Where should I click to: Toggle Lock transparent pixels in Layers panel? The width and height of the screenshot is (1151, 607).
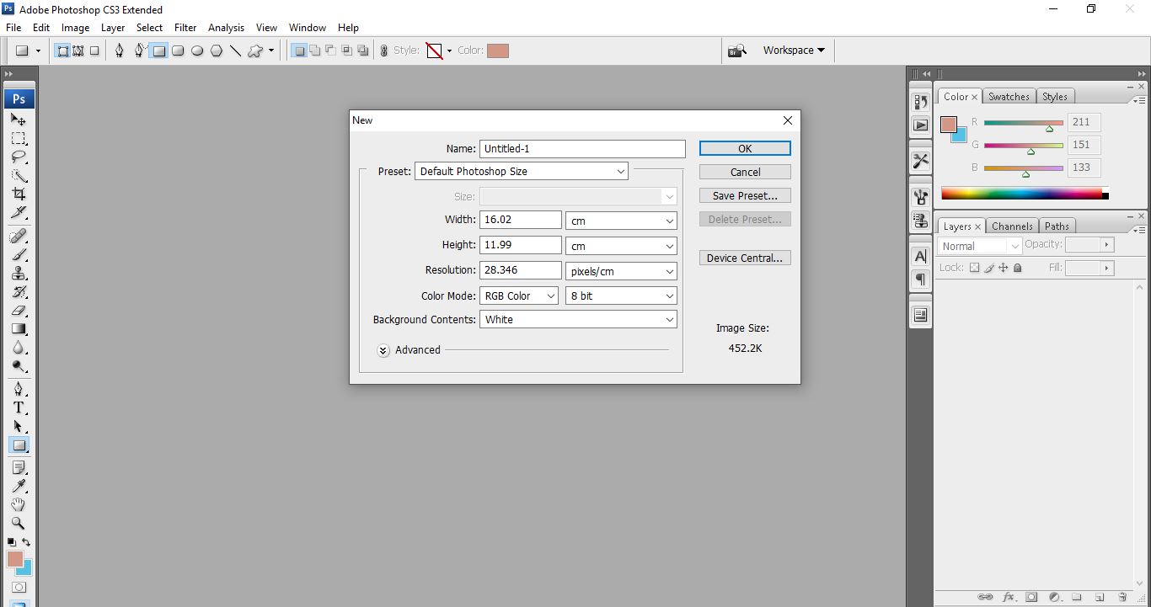click(x=974, y=268)
